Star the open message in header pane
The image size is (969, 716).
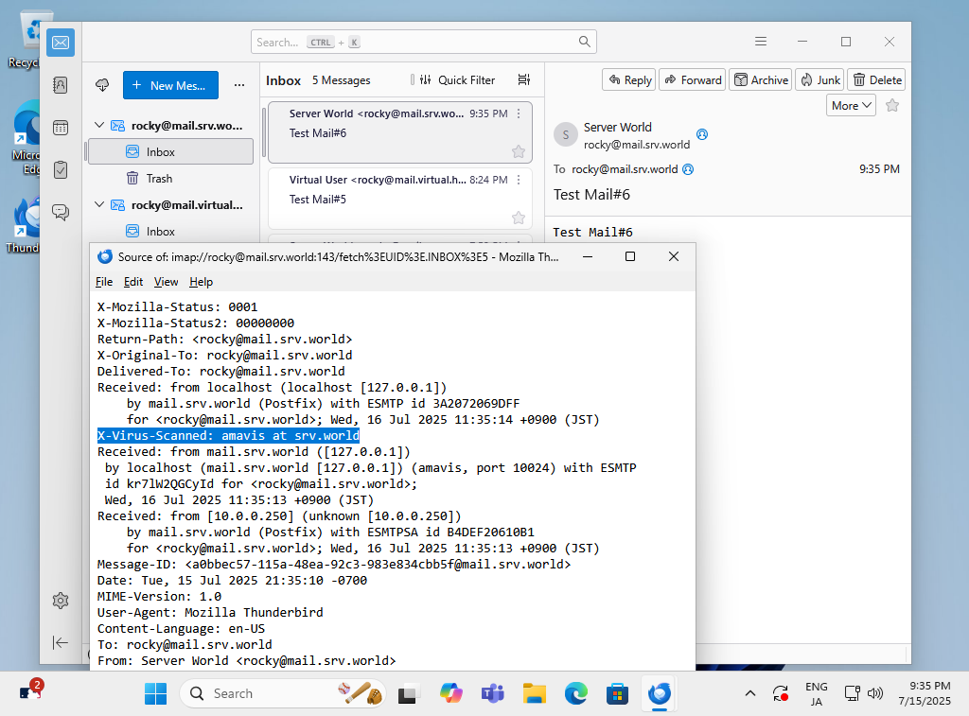[892, 106]
